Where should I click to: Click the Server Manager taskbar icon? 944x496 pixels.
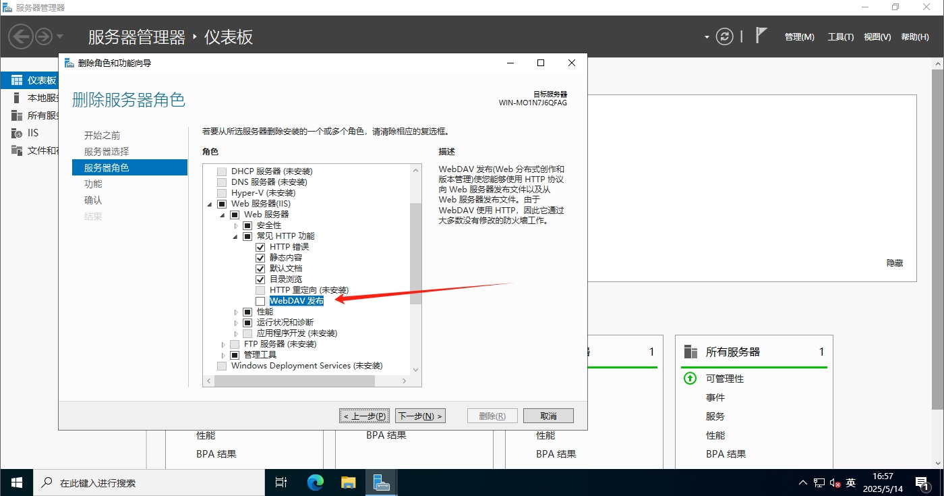pyautogui.click(x=382, y=483)
